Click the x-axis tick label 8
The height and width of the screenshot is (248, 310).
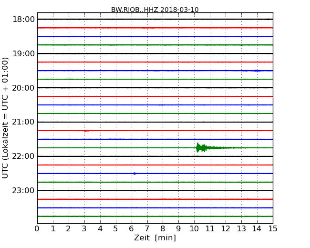click(163, 229)
